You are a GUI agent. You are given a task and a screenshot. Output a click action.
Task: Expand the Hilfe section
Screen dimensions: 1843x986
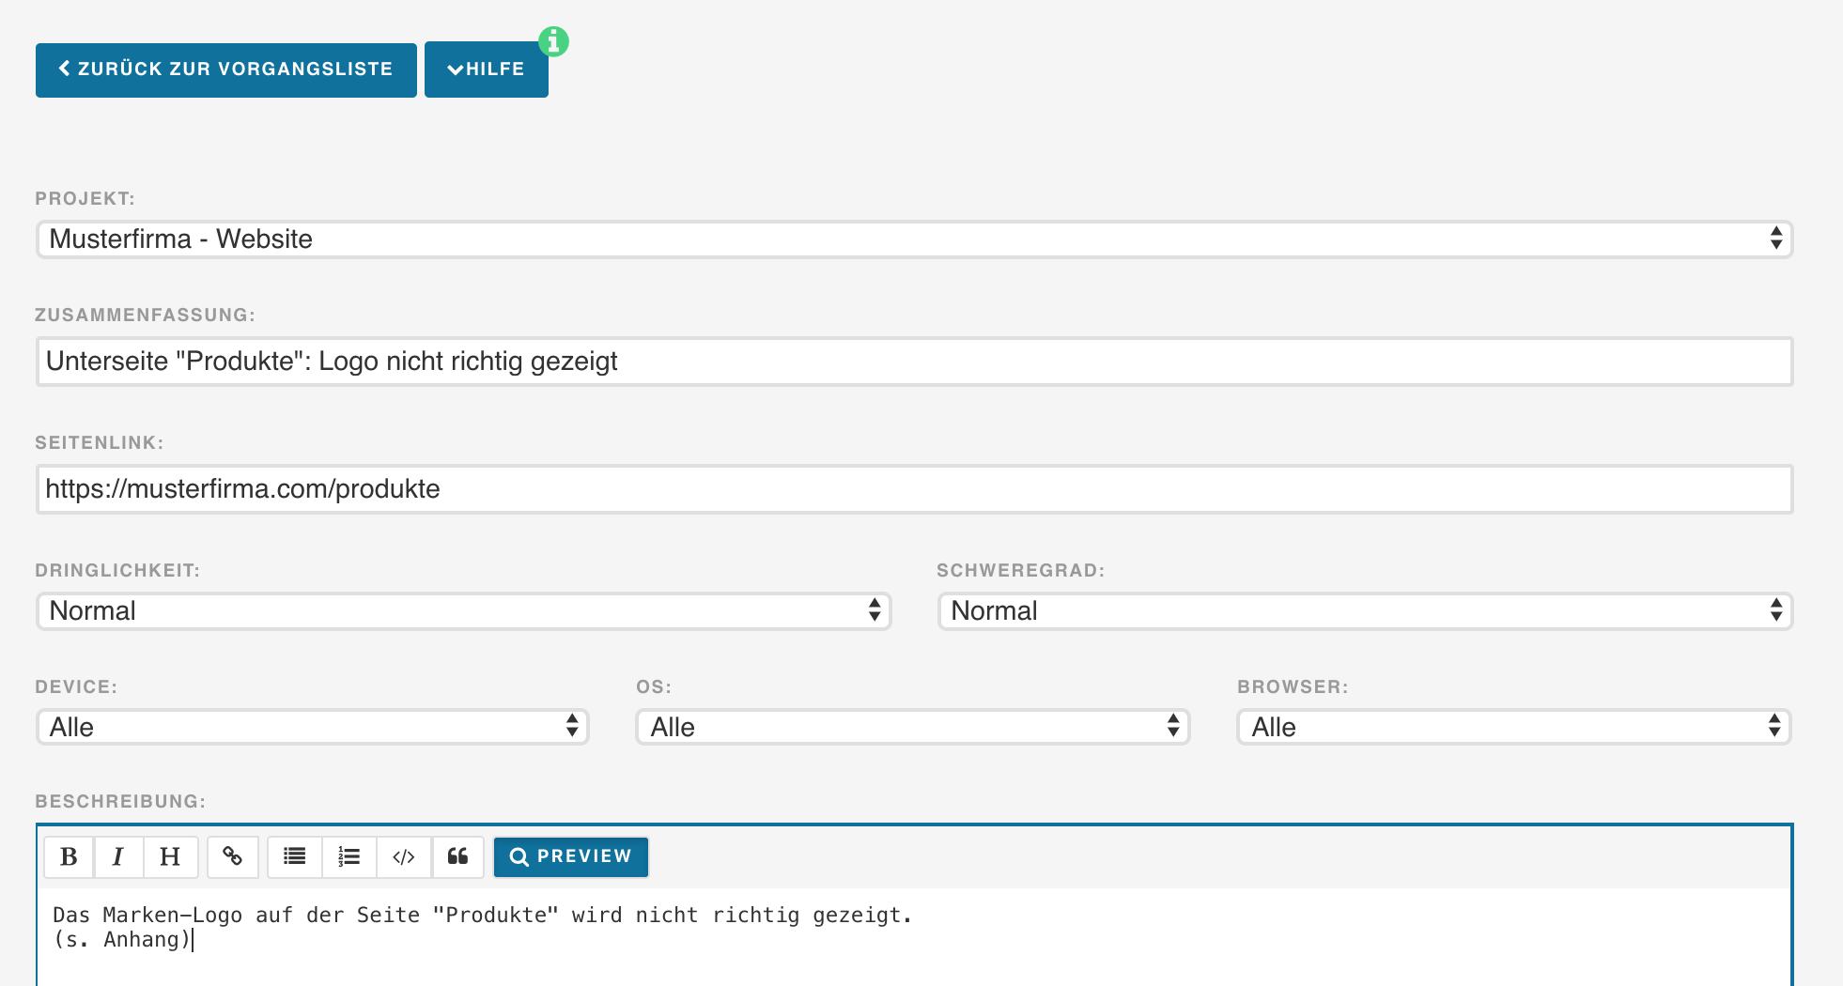487,69
